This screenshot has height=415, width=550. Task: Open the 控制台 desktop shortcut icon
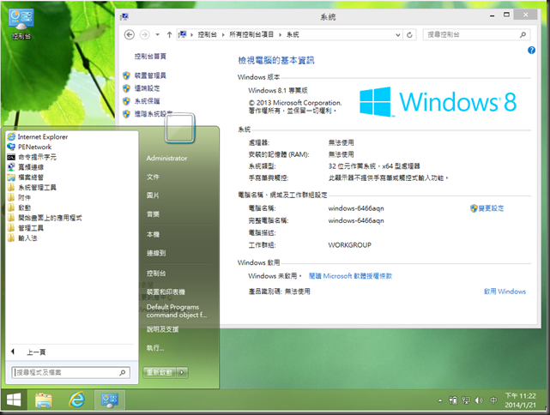click(x=21, y=24)
